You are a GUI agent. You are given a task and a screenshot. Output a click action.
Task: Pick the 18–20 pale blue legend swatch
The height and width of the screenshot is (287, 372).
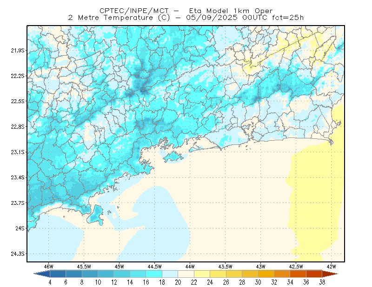170,274
